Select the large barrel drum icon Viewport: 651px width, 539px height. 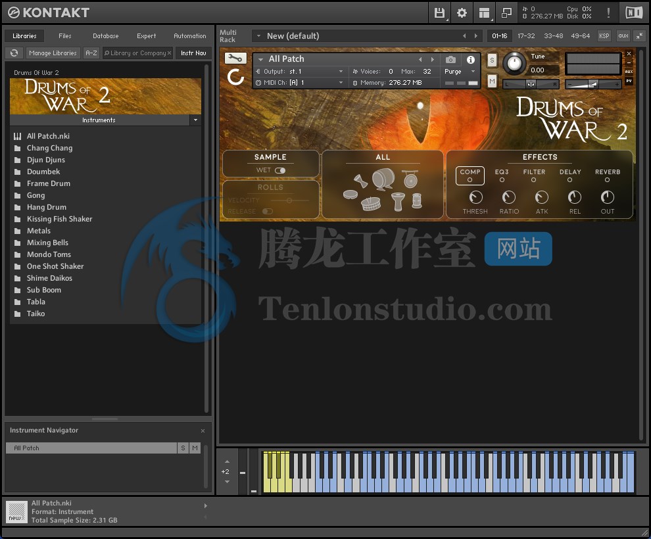(383, 179)
